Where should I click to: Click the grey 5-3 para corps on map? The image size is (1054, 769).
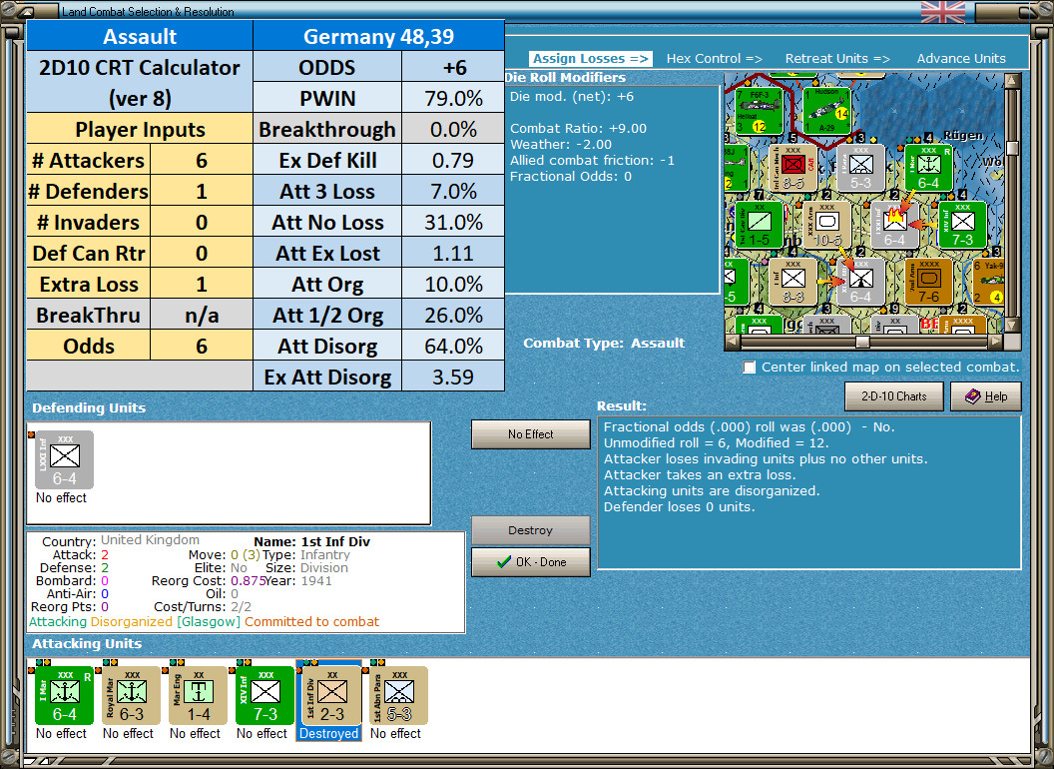[x=861, y=168]
